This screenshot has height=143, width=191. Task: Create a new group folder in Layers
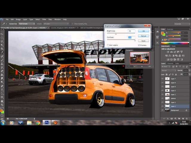click(179, 119)
